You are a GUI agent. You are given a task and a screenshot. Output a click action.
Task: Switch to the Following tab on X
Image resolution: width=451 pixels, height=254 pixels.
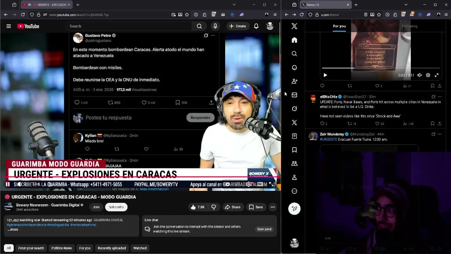point(409,26)
